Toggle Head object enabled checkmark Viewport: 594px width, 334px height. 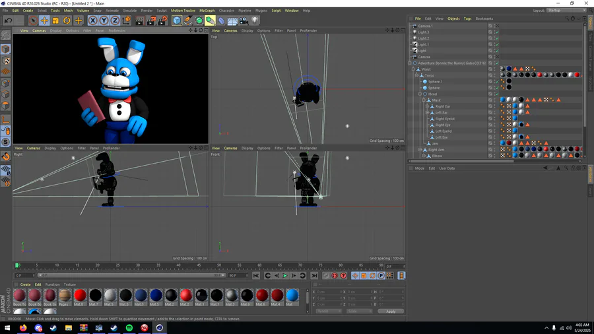click(x=498, y=94)
